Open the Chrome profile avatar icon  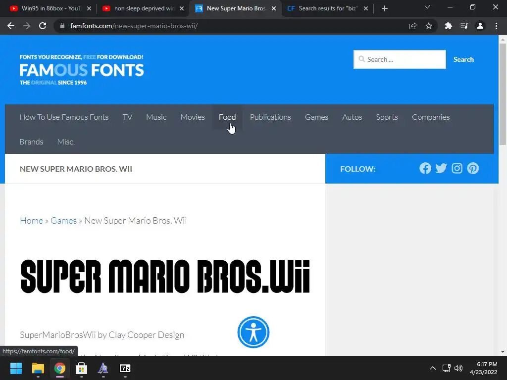point(480,26)
